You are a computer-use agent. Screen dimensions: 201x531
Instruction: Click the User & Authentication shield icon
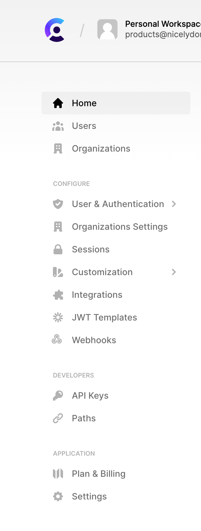(58, 204)
